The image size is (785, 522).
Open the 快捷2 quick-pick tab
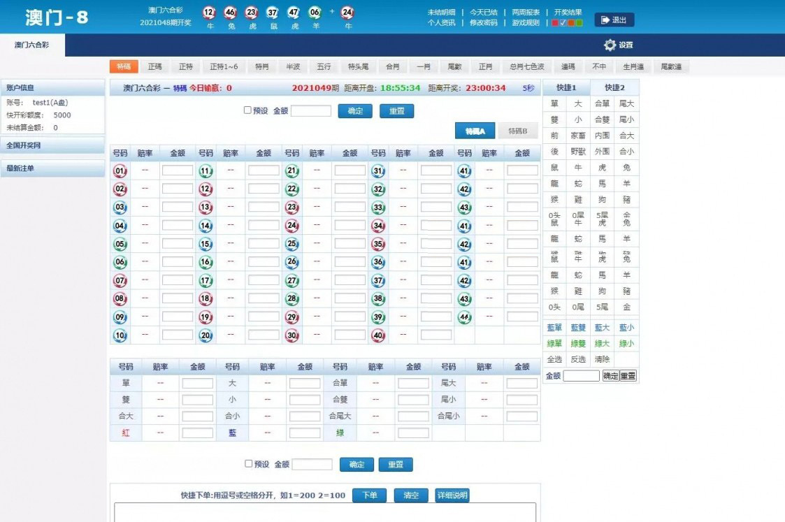point(614,87)
